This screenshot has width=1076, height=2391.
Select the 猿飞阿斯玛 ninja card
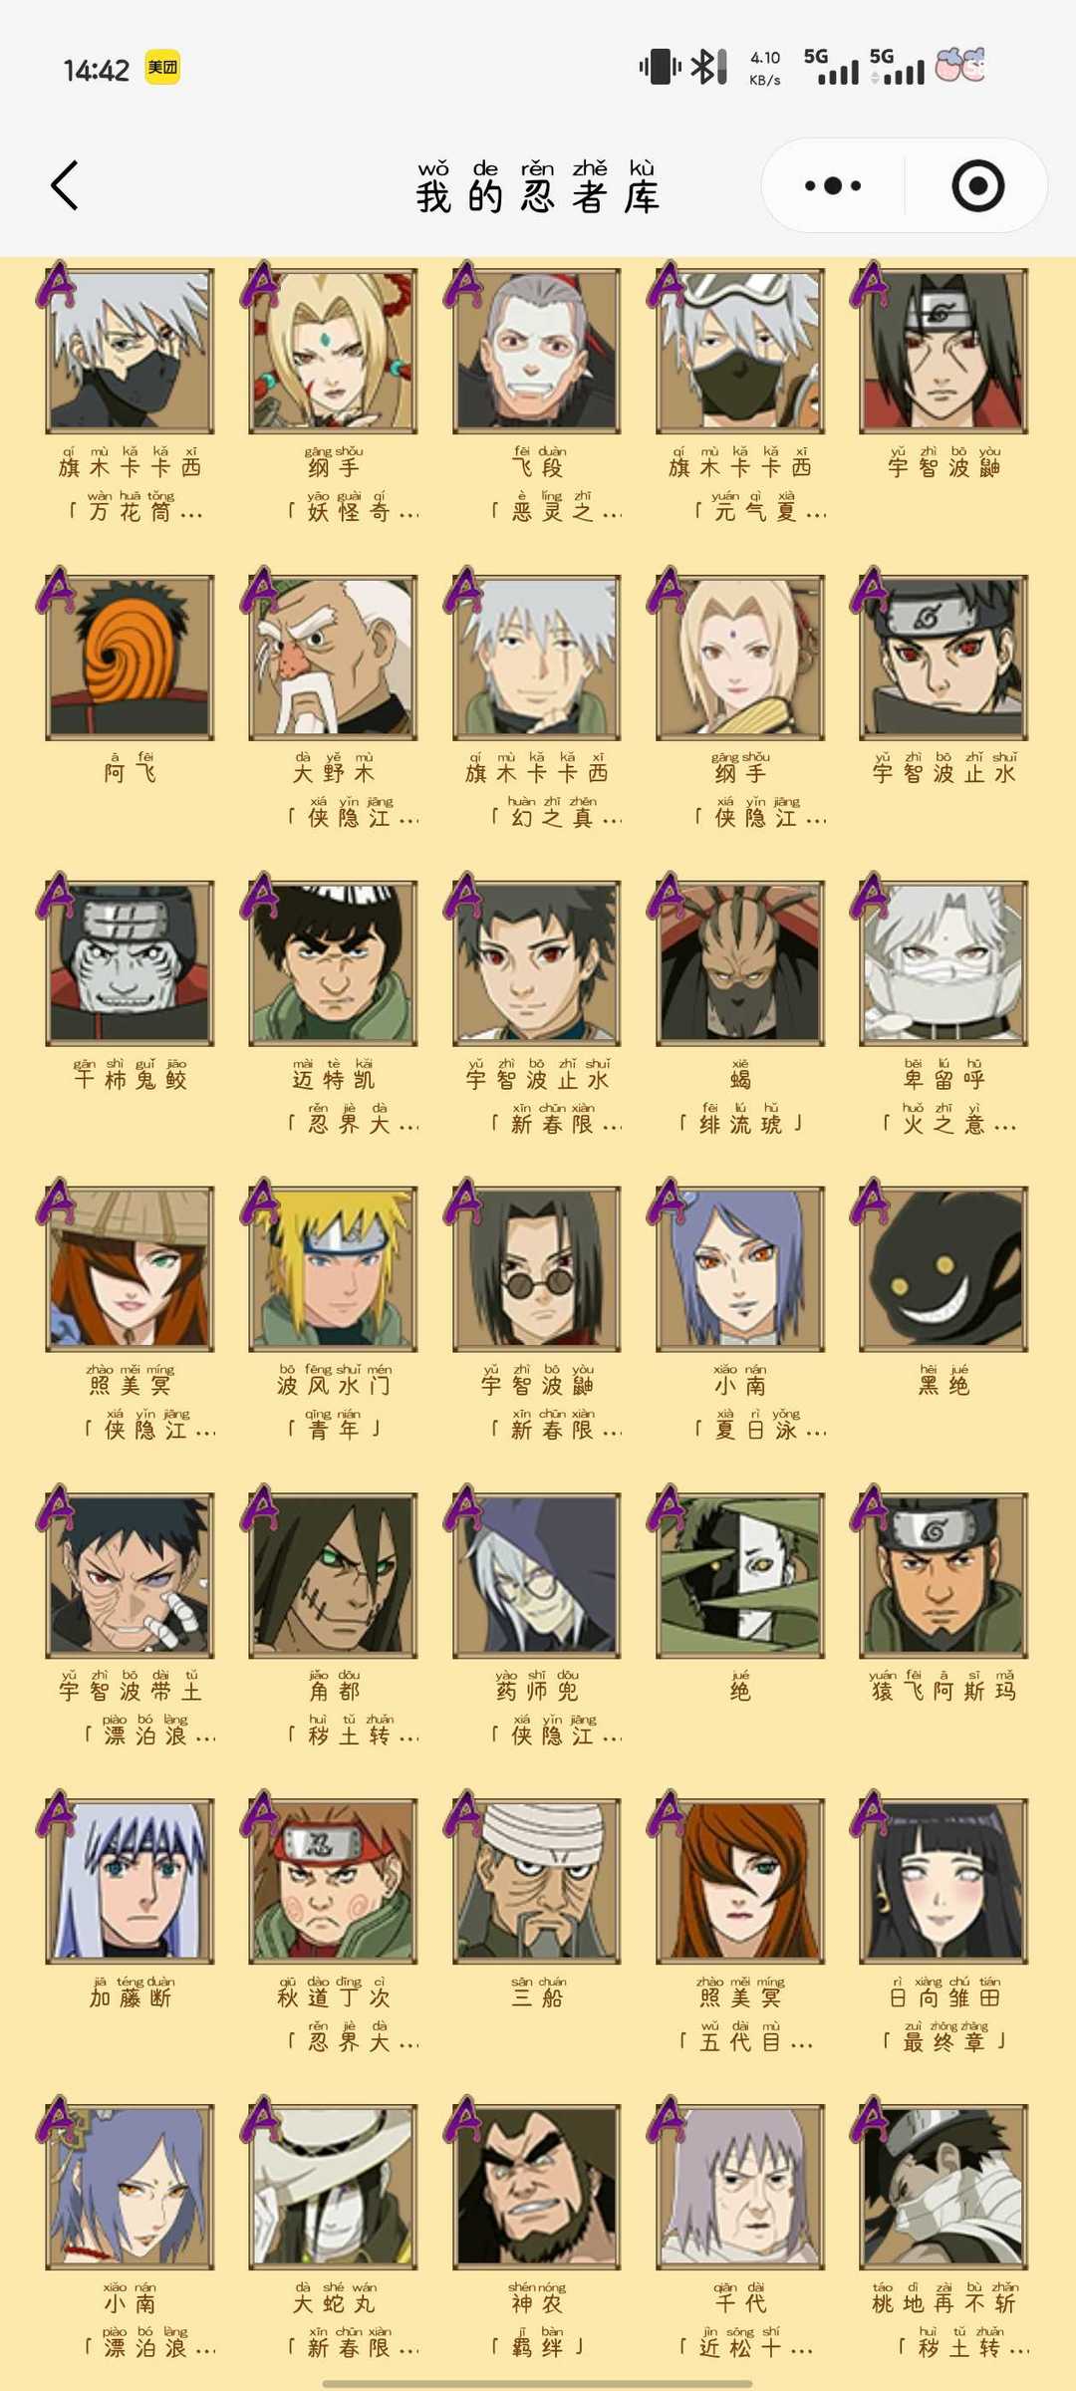(x=943, y=1575)
